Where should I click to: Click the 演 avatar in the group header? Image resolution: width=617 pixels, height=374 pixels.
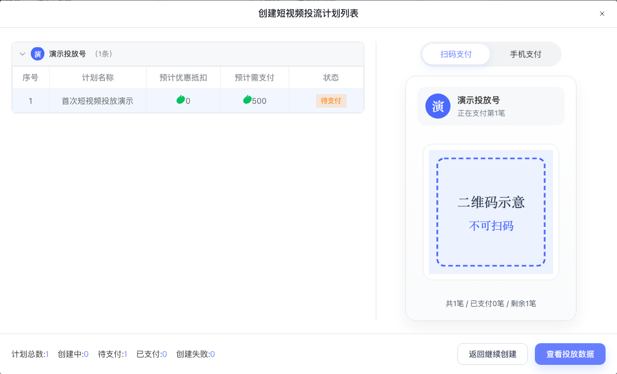coord(38,54)
